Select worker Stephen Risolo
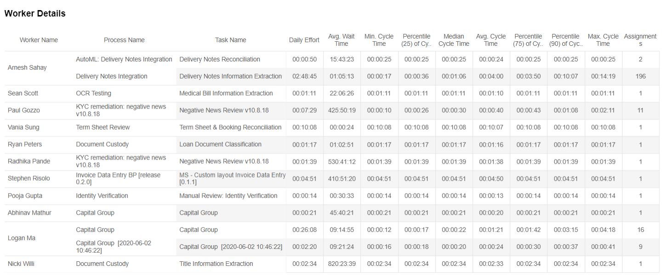The width and height of the screenshot is (666, 276). coord(29,178)
